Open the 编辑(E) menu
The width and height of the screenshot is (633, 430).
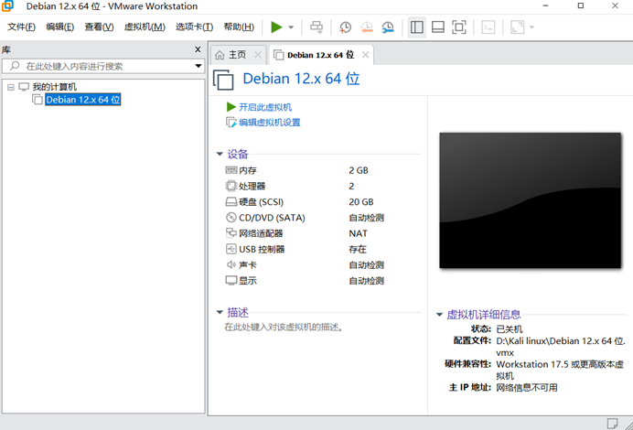tap(60, 27)
